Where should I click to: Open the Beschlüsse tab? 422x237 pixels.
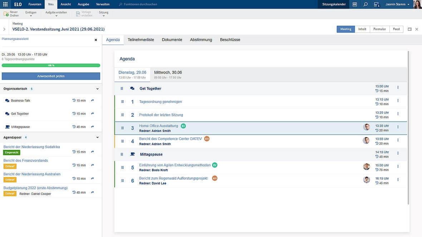pyautogui.click(x=230, y=40)
